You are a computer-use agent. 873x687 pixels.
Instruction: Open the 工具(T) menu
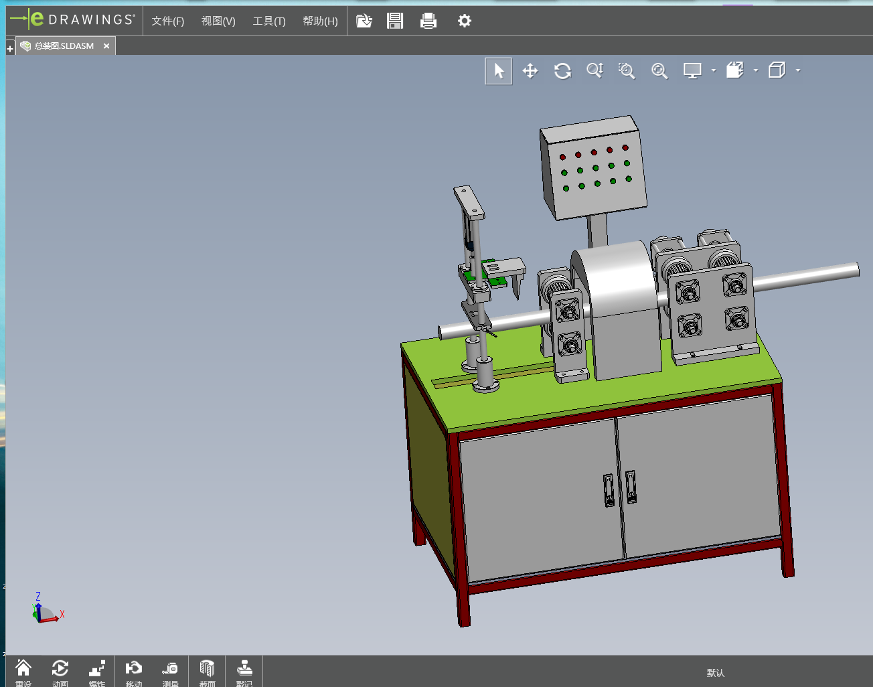(x=269, y=21)
